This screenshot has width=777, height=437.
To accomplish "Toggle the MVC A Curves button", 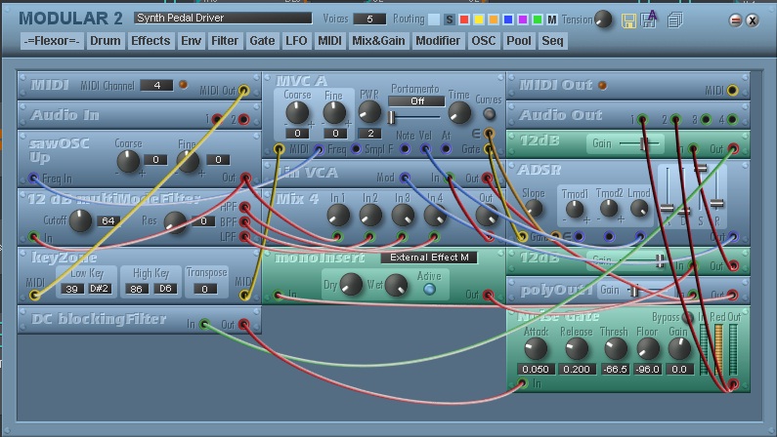I will click(489, 114).
